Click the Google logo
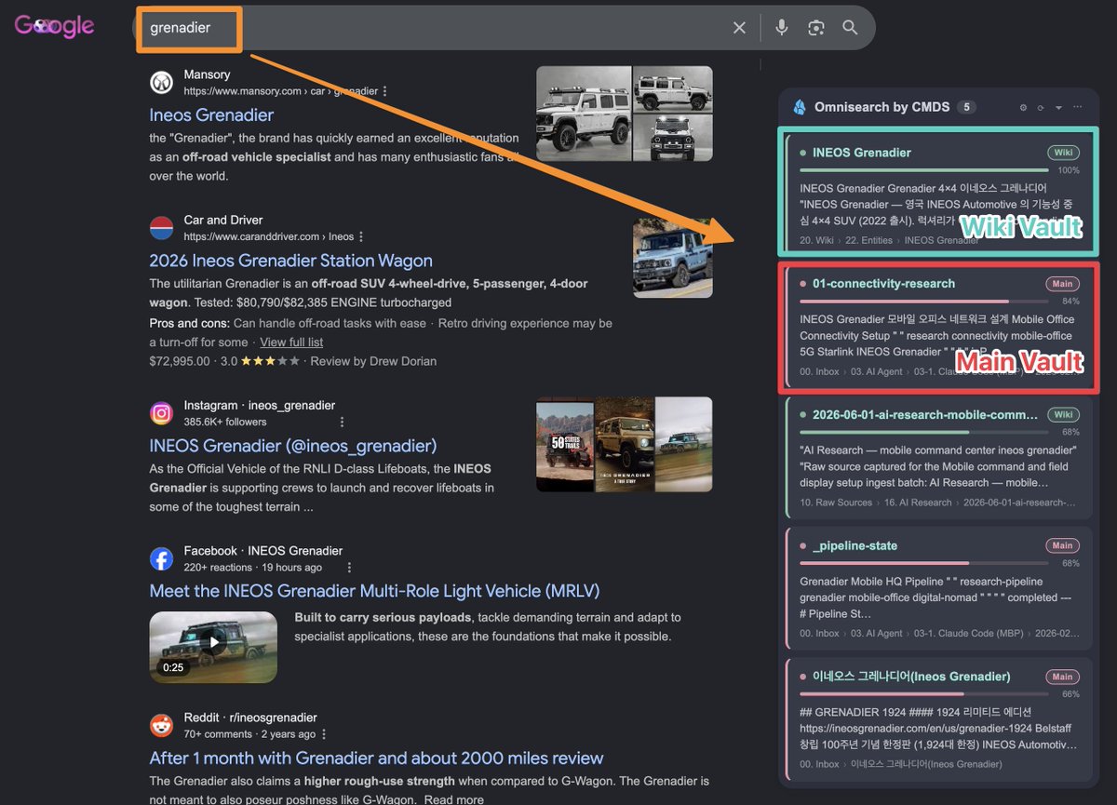Viewport: 1117px width, 805px height. [54, 26]
